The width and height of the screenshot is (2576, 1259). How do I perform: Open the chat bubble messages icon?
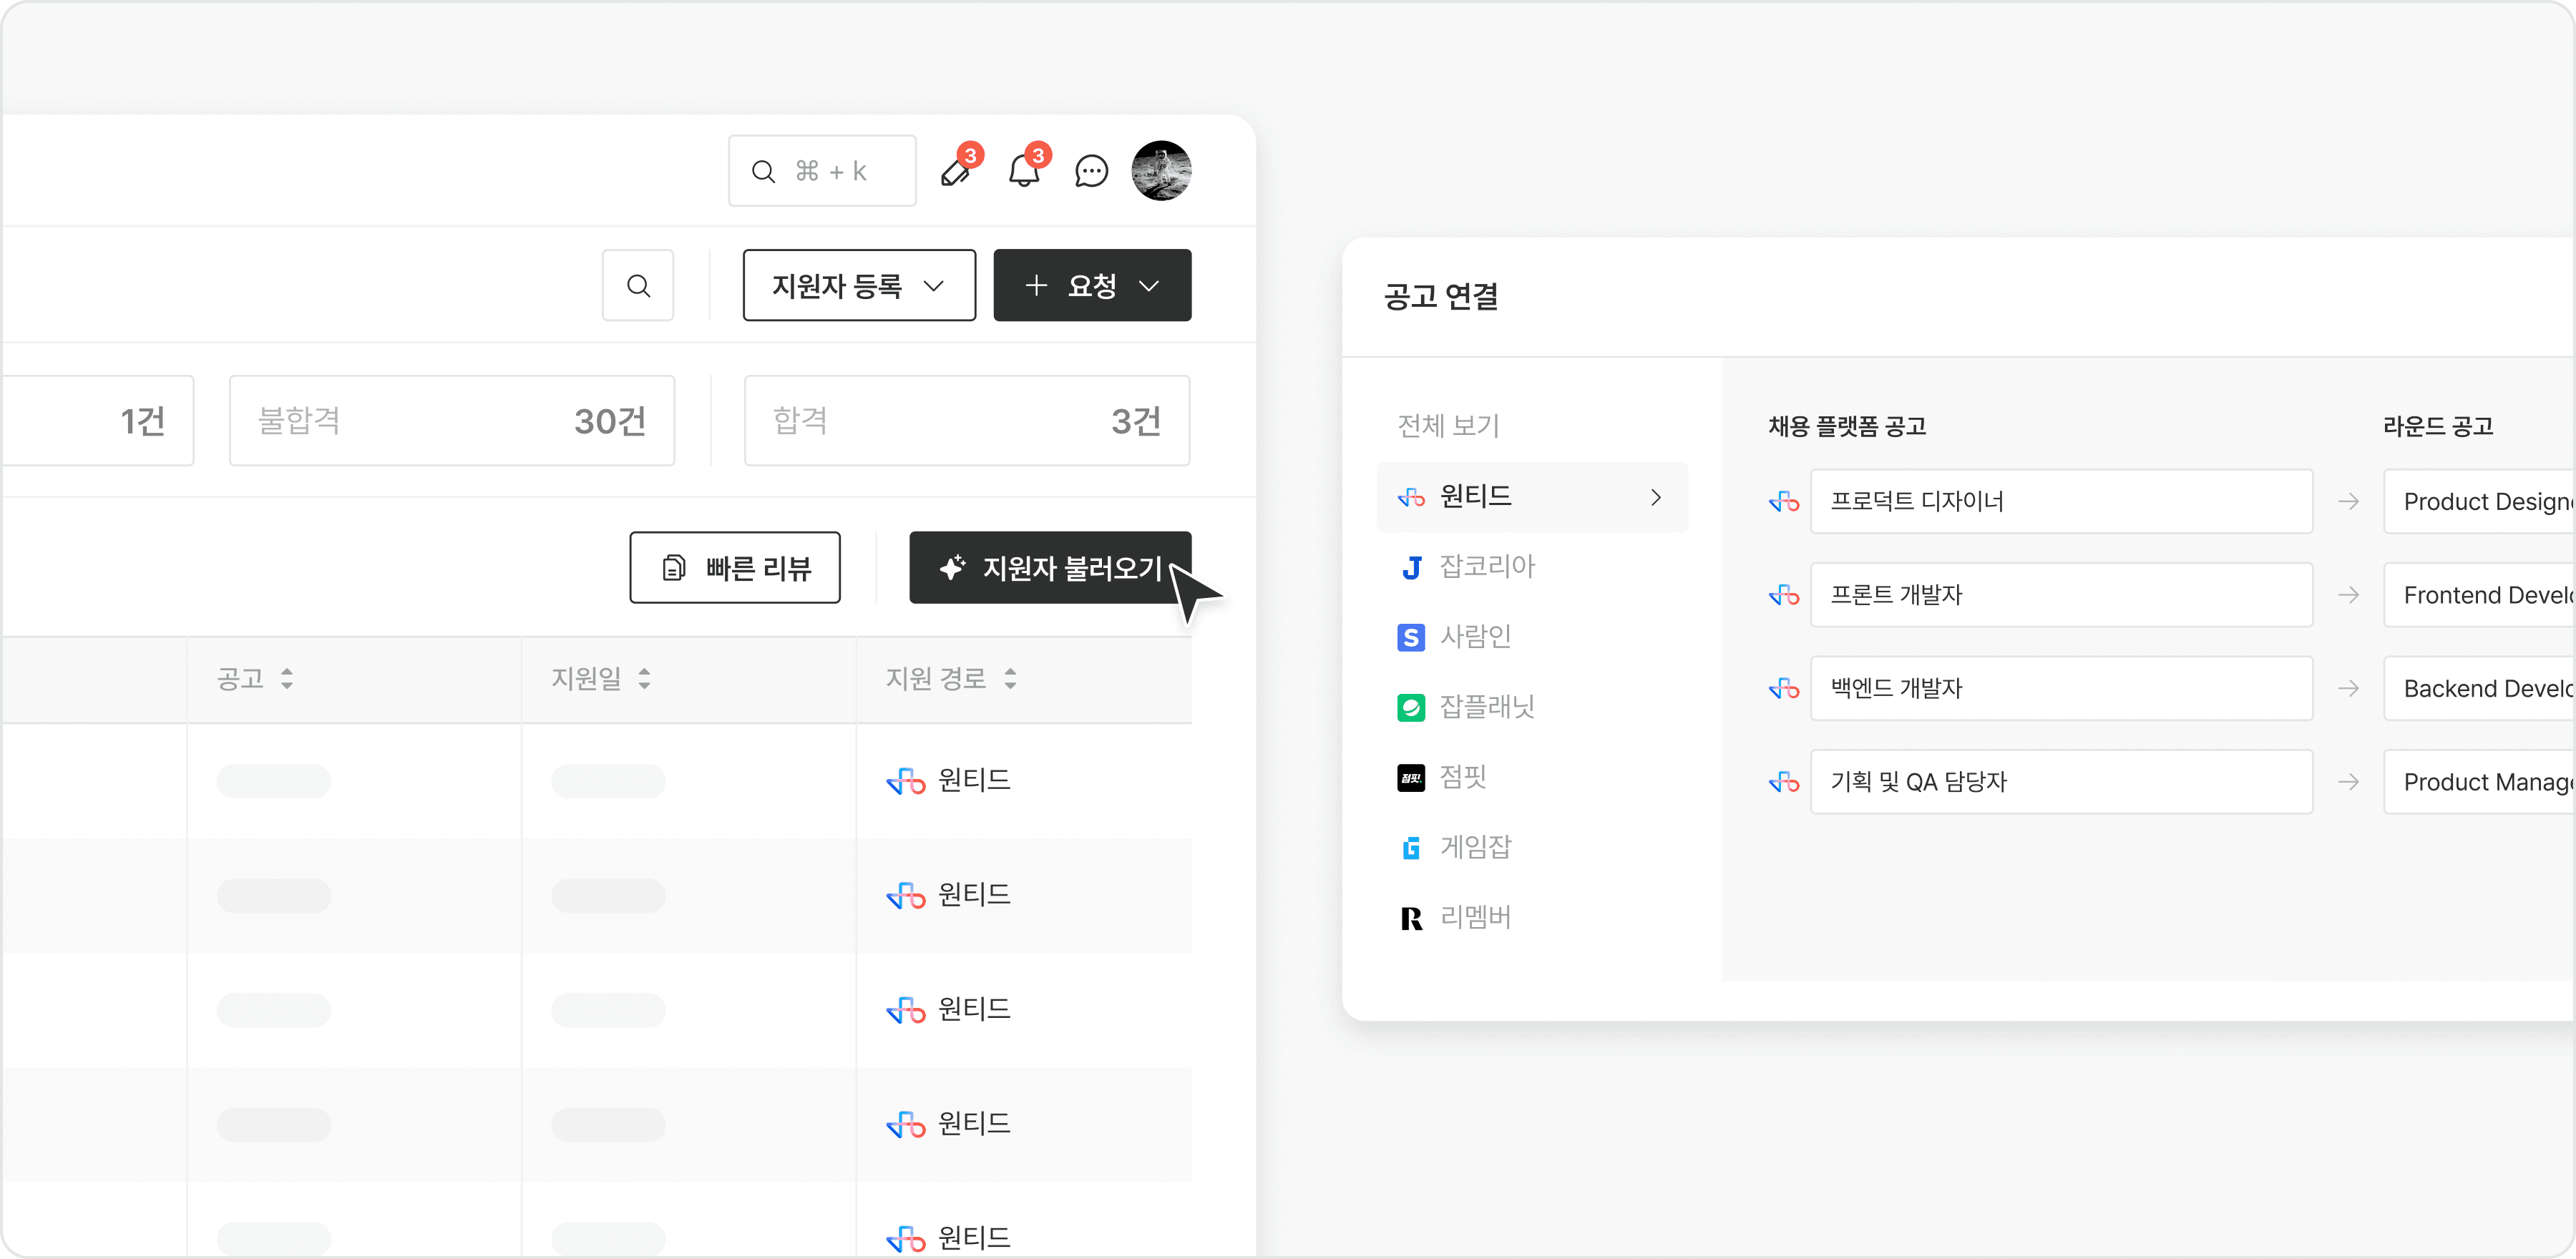click(x=1091, y=171)
